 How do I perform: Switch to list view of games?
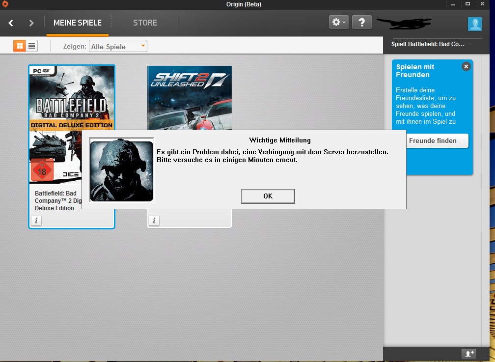point(31,46)
